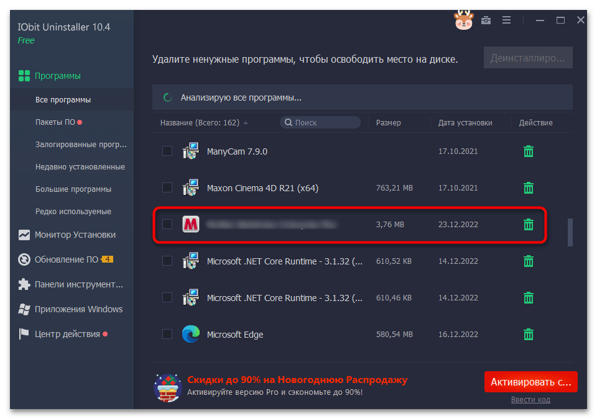This screenshot has width=597, height=419.
Task: Select the Microsoft Edge program name
Action: point(235,335)
